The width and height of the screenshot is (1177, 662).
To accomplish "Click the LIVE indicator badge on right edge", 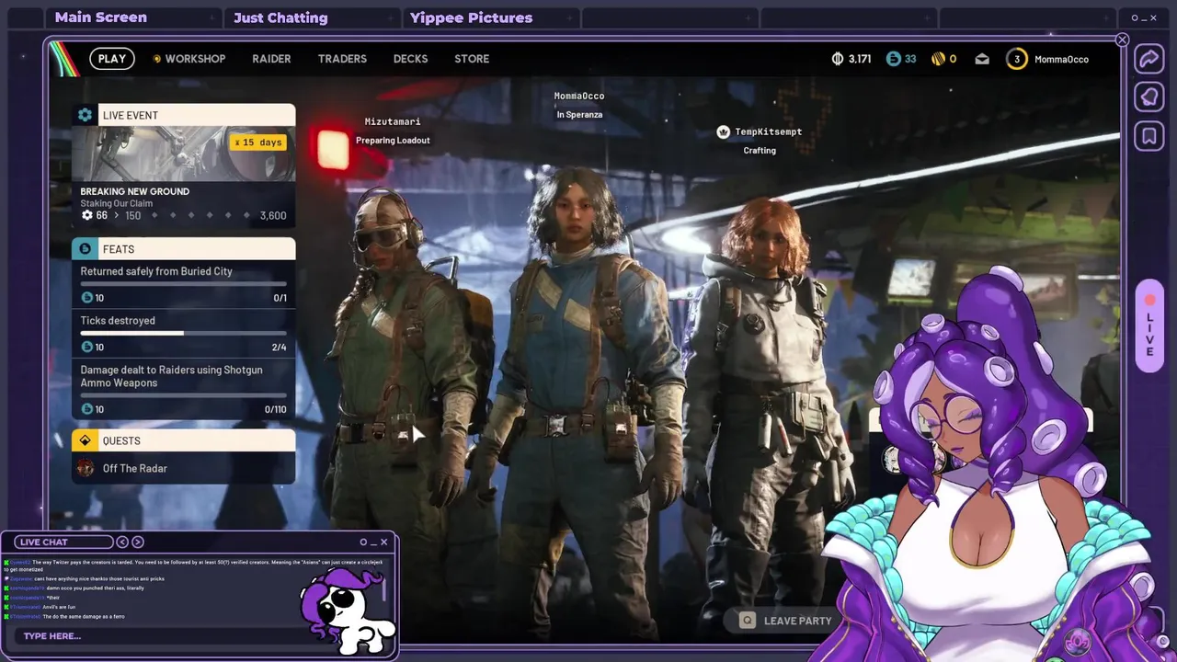I will (x=1149, y=326).
